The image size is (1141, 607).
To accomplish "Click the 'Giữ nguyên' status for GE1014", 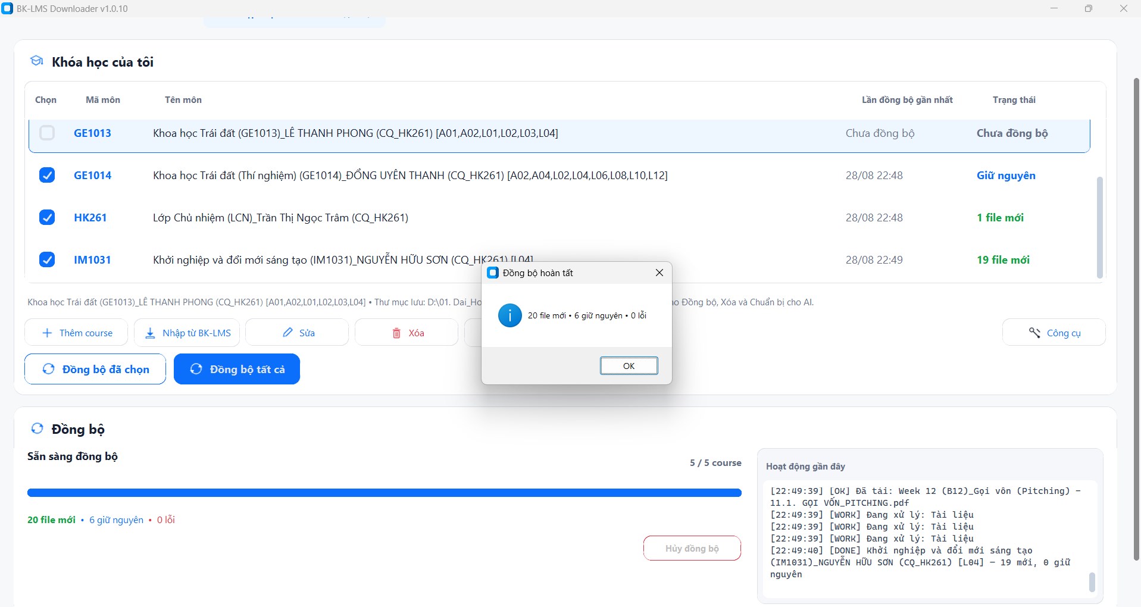I will pyautogui.click(x=1006, y=175).
